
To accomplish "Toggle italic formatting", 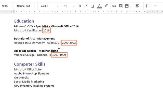I will click(86, 6).
